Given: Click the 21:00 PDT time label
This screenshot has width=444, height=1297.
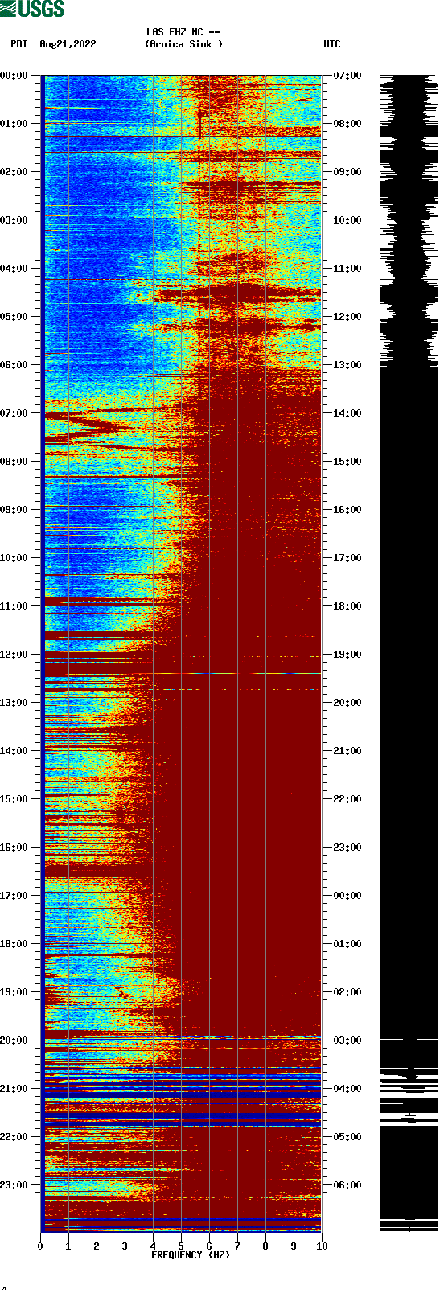Looking at the screenshot, I should [x=14, y=1089].
